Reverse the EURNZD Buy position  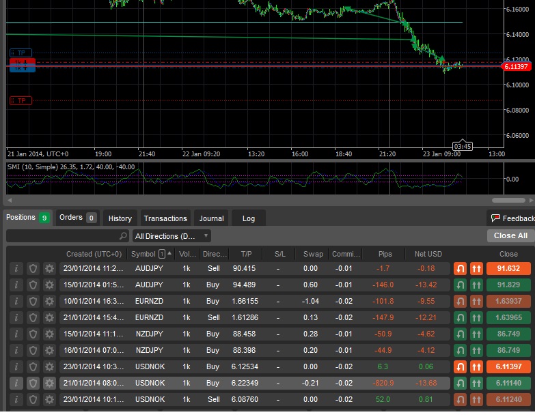point(460,301)
